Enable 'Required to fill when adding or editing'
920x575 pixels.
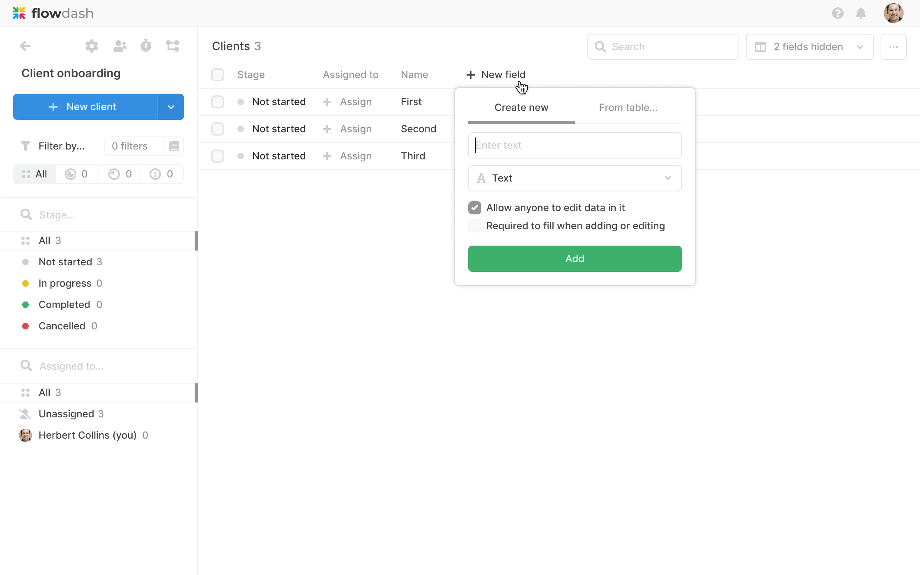click(x=475, y=226)
